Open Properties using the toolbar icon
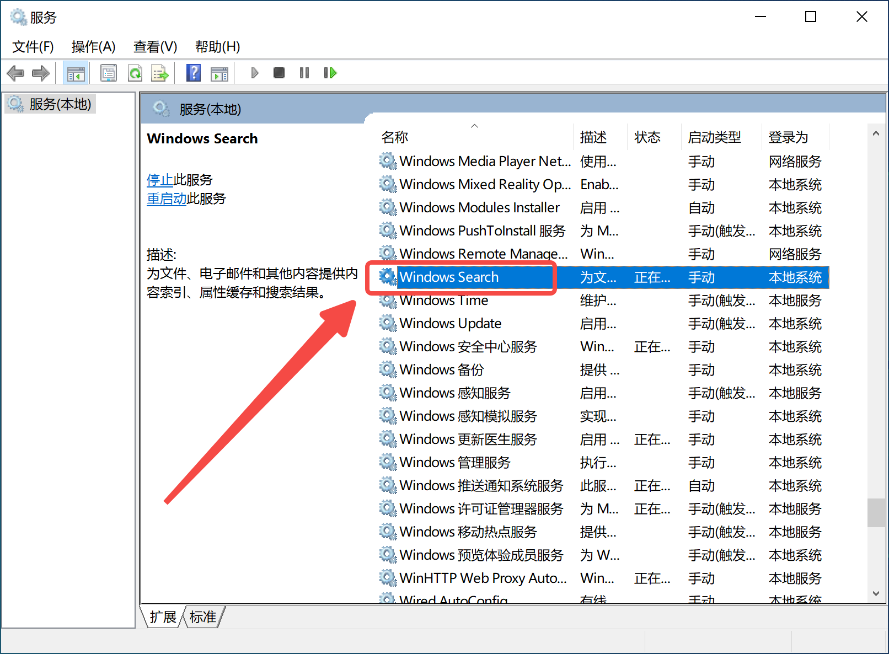Image resolution: width=889 pixels, height=654 pixels. tap(109, 72)
